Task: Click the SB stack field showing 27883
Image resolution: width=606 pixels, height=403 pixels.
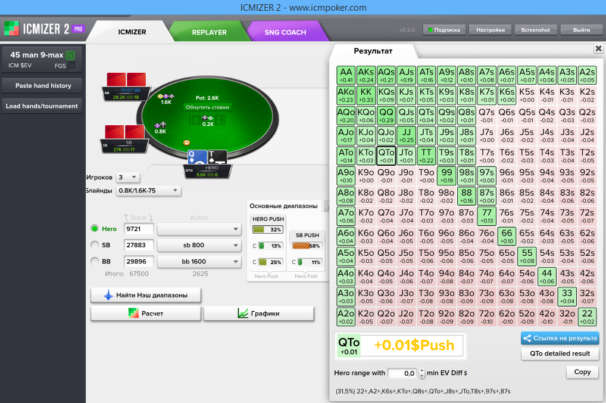Action: coord(138,245)
